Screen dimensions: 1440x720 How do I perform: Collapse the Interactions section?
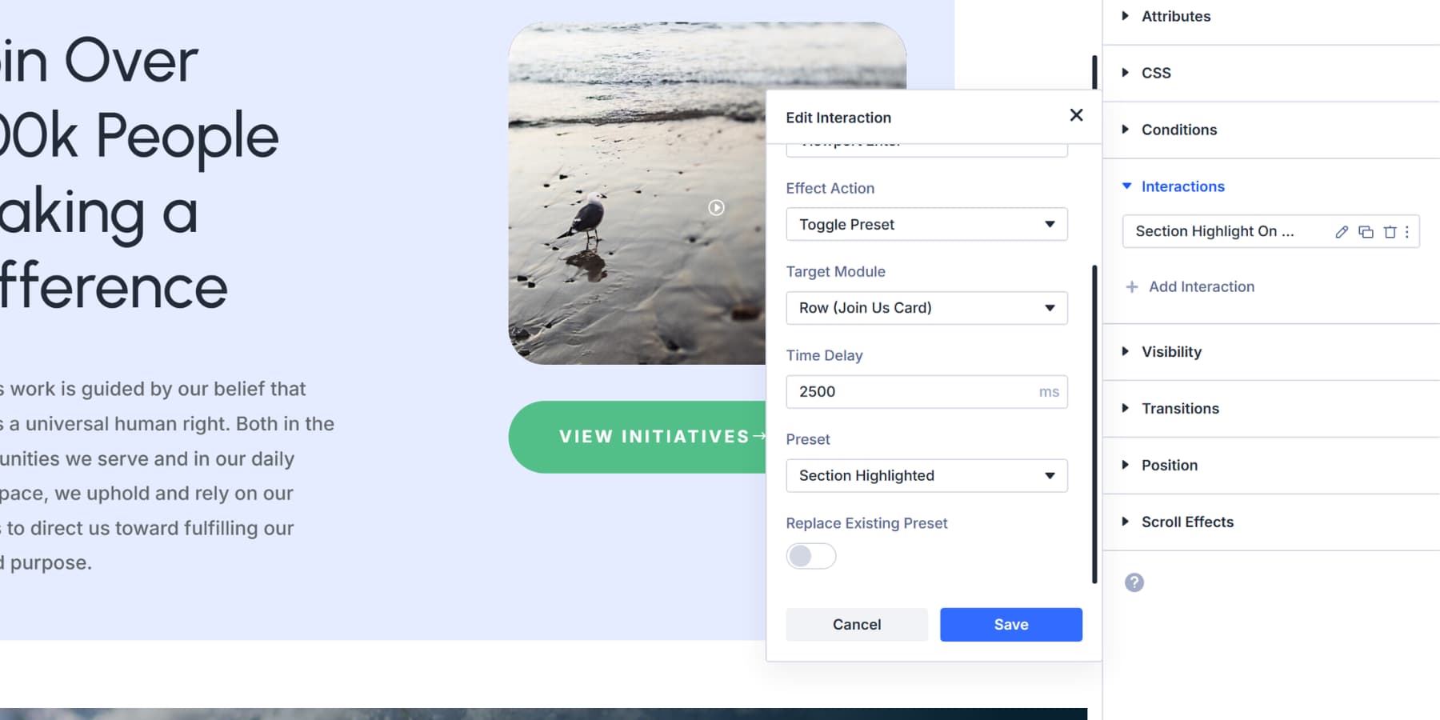click(x=1182, y=186)
